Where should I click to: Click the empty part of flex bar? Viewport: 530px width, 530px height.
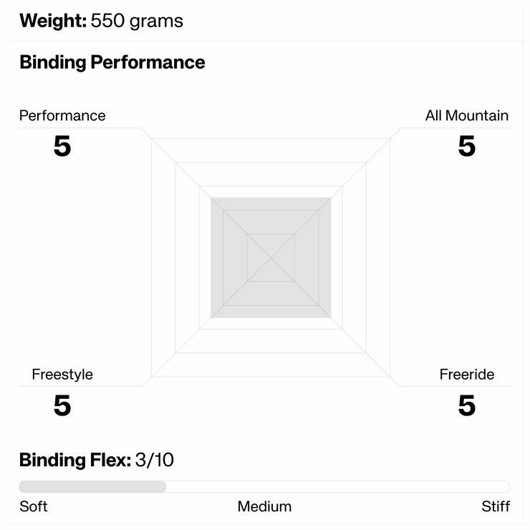[x=337, y=487]
